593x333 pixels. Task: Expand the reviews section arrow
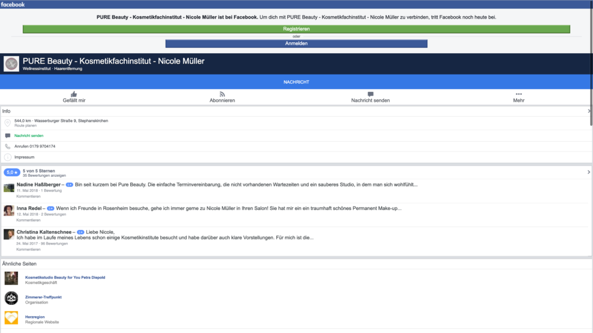(588, 172)
